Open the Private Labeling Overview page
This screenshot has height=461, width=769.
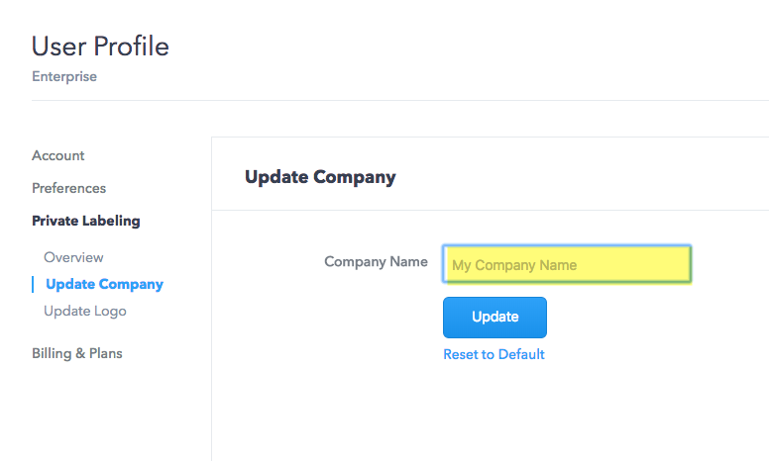pos(73,257)
